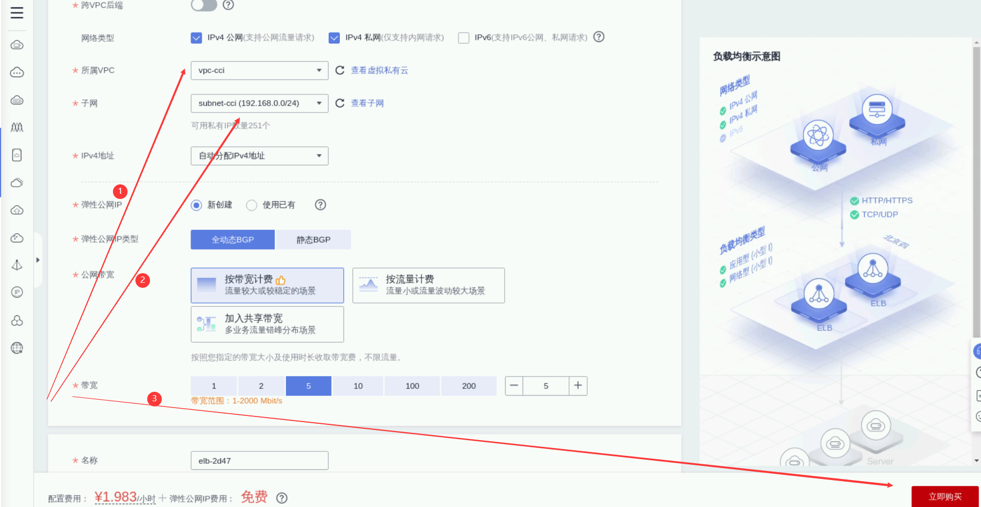The width and height of the screenshot is (981, 507).
Task: Click the cloud server icon below the hamburger menu
Action: 17,45
